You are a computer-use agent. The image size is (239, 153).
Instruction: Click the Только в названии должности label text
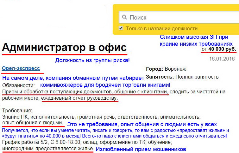pos(161,28)
